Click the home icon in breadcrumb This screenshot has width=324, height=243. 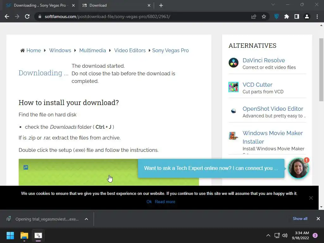pos(22,50)
